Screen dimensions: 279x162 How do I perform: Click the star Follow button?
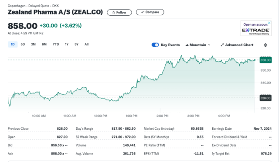point(119,13)
